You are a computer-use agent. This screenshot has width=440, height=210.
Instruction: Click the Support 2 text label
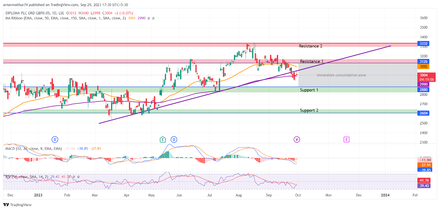coord(309,110)
